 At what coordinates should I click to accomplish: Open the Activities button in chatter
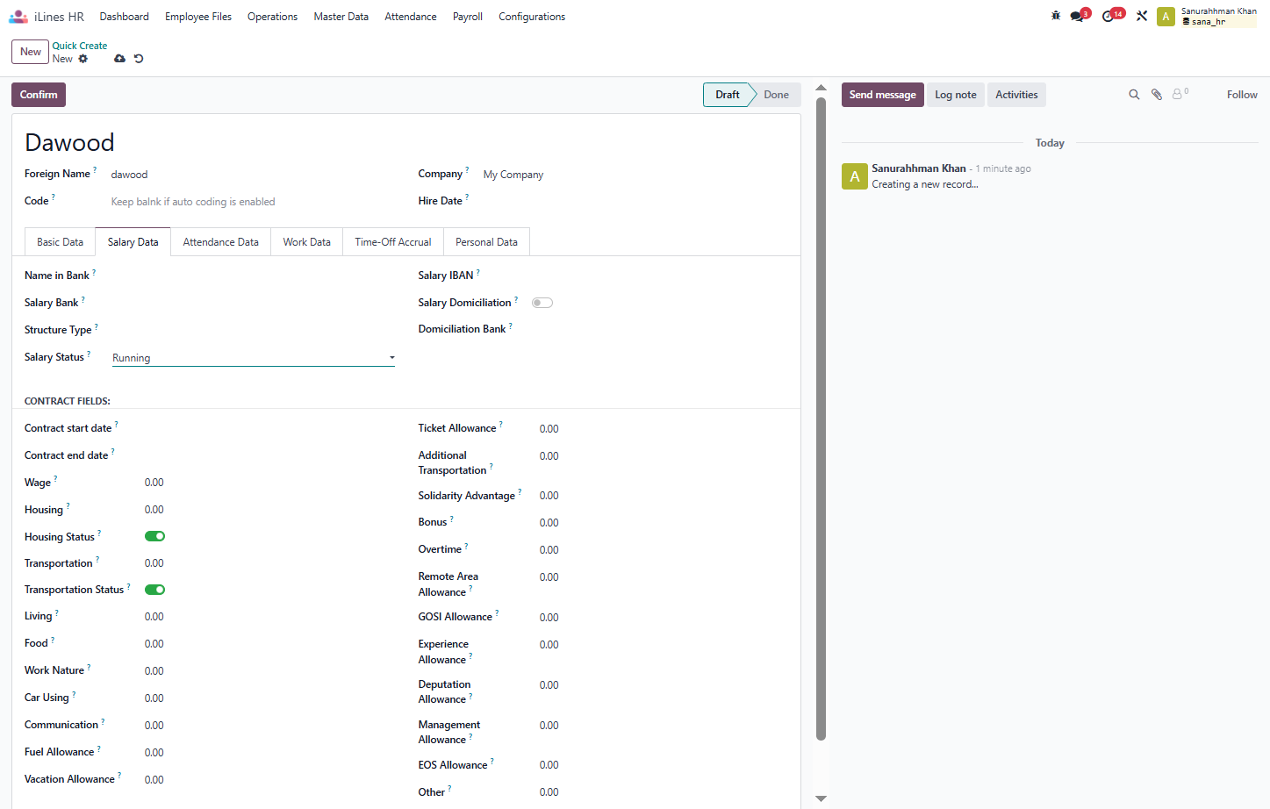pyautogui.click(x=1016, y=95)
